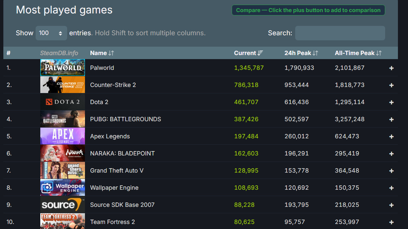Add Palworld to comparison with plus button
408x229 pixels.
click(x=391, y=68)
